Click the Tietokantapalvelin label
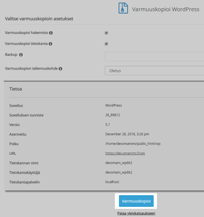The image size is (204, 217). coord(25,182)
